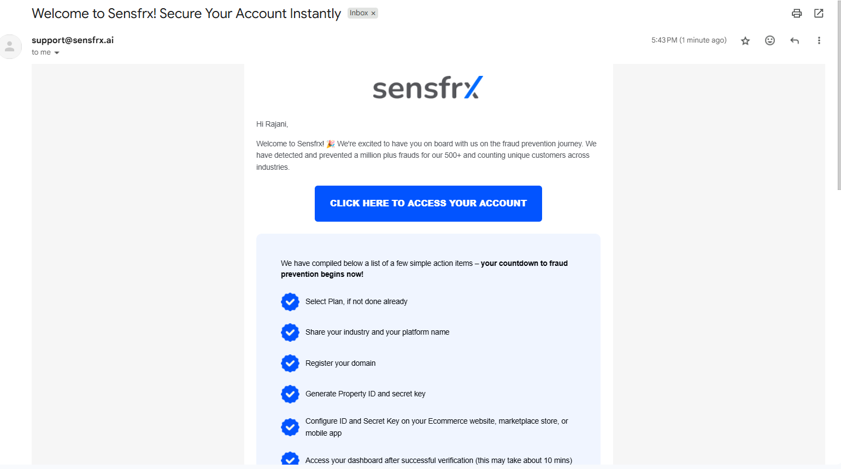
Task: Star this email from support@sensfrx.ai
Action: (x=745, y=40)
